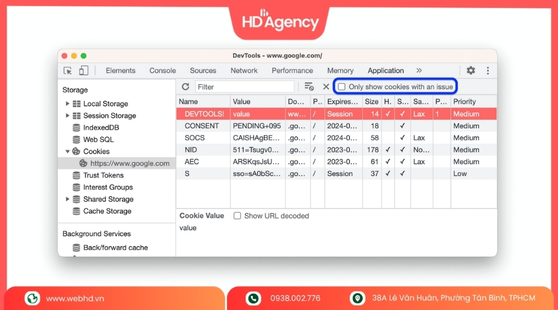Click the refresh cookies icon
The width and height of the screenshot is (558, 310).
[x=185, y=87]
